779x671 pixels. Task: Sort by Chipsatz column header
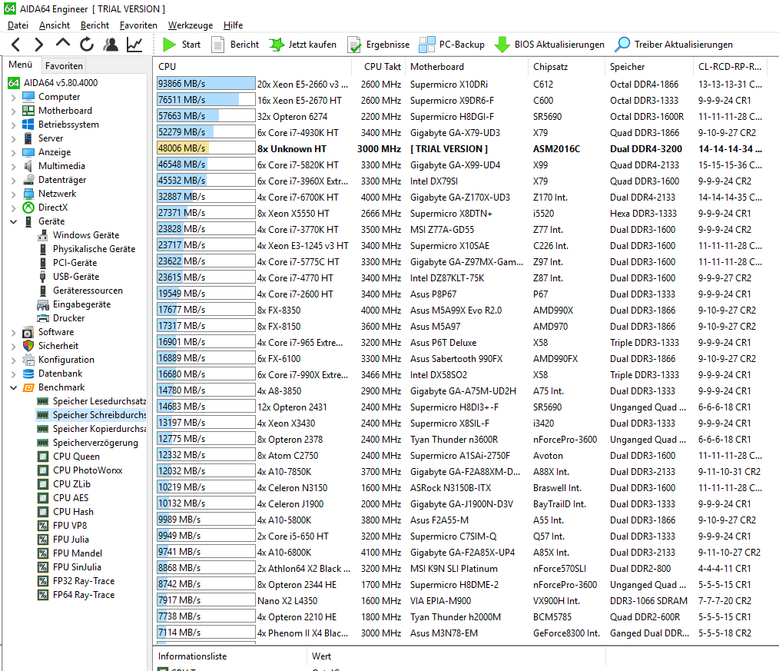click(x=566, y=67)
